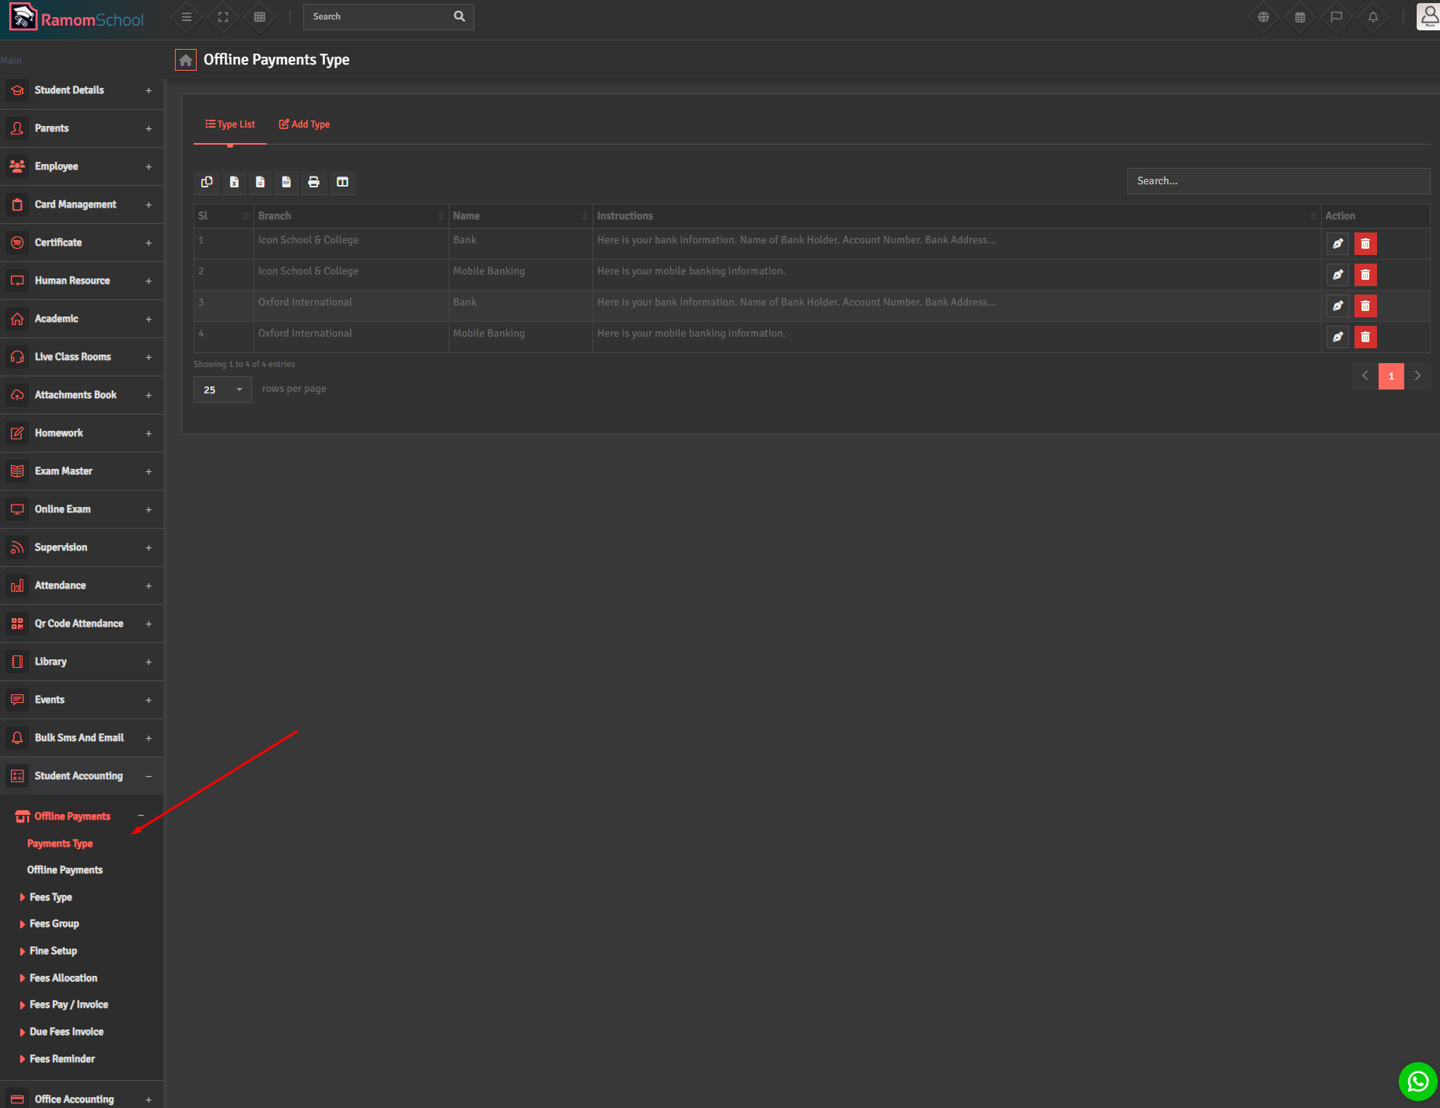Open the user profile avatar

tap(1428, 16)
